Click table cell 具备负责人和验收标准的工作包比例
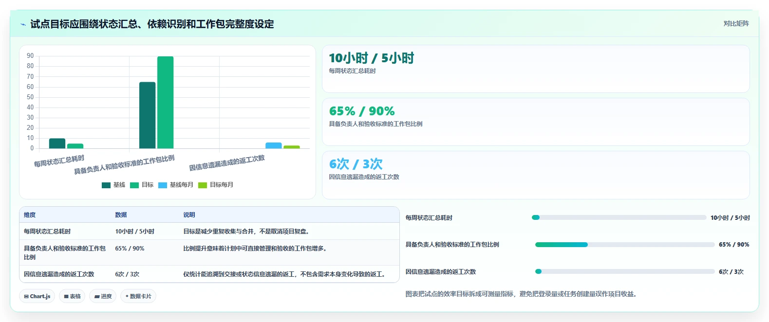The width and height of the screenshot is (769, 322). (x=65, y=253)
